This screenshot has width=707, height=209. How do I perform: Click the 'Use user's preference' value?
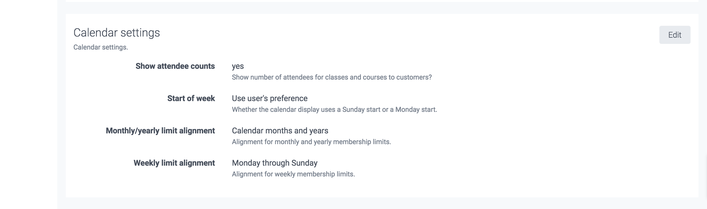(269, 99)
